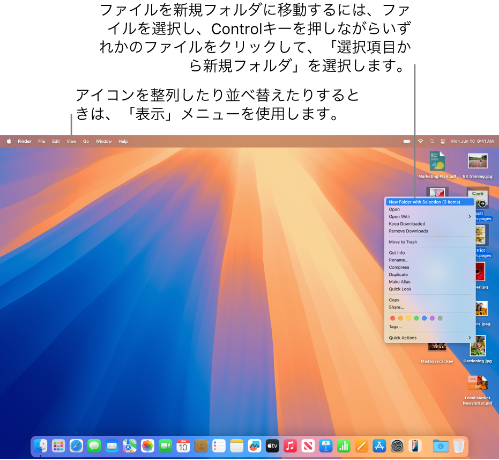Open Trash in the Dock

459,446
